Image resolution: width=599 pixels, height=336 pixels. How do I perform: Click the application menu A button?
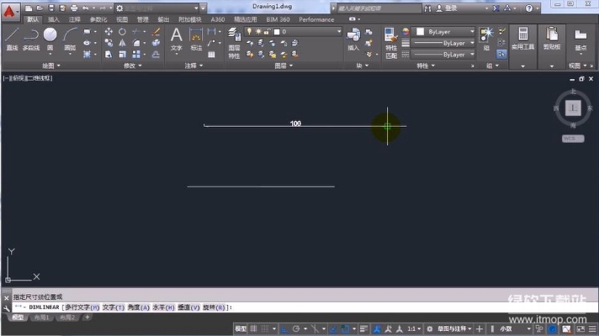pyautogui.click(x=10, y=12)
